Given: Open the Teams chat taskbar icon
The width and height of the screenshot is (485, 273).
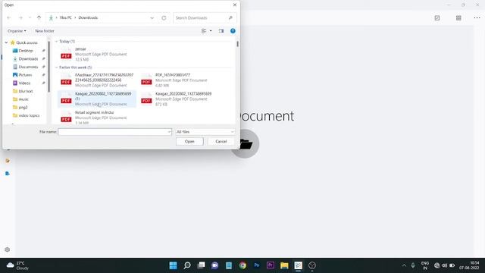Looking at the screenshot, I should [214, 265].
